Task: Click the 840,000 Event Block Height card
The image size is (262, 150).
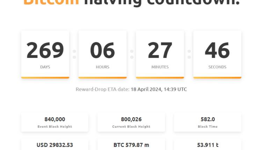Action: [54, 122]
